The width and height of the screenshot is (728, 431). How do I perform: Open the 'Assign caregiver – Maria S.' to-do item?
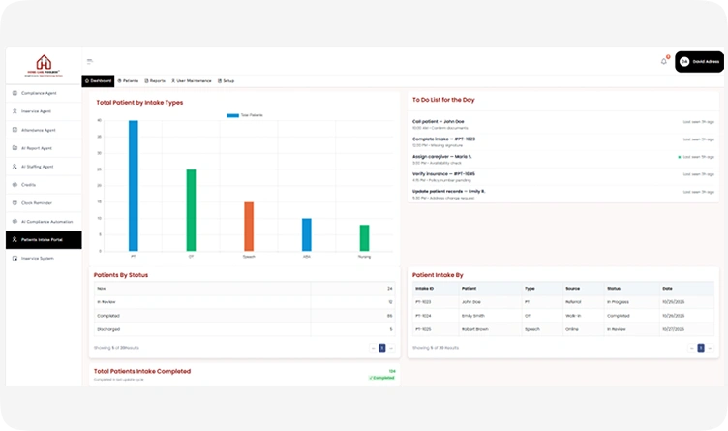pyautogui.click(x=563, y=159)
